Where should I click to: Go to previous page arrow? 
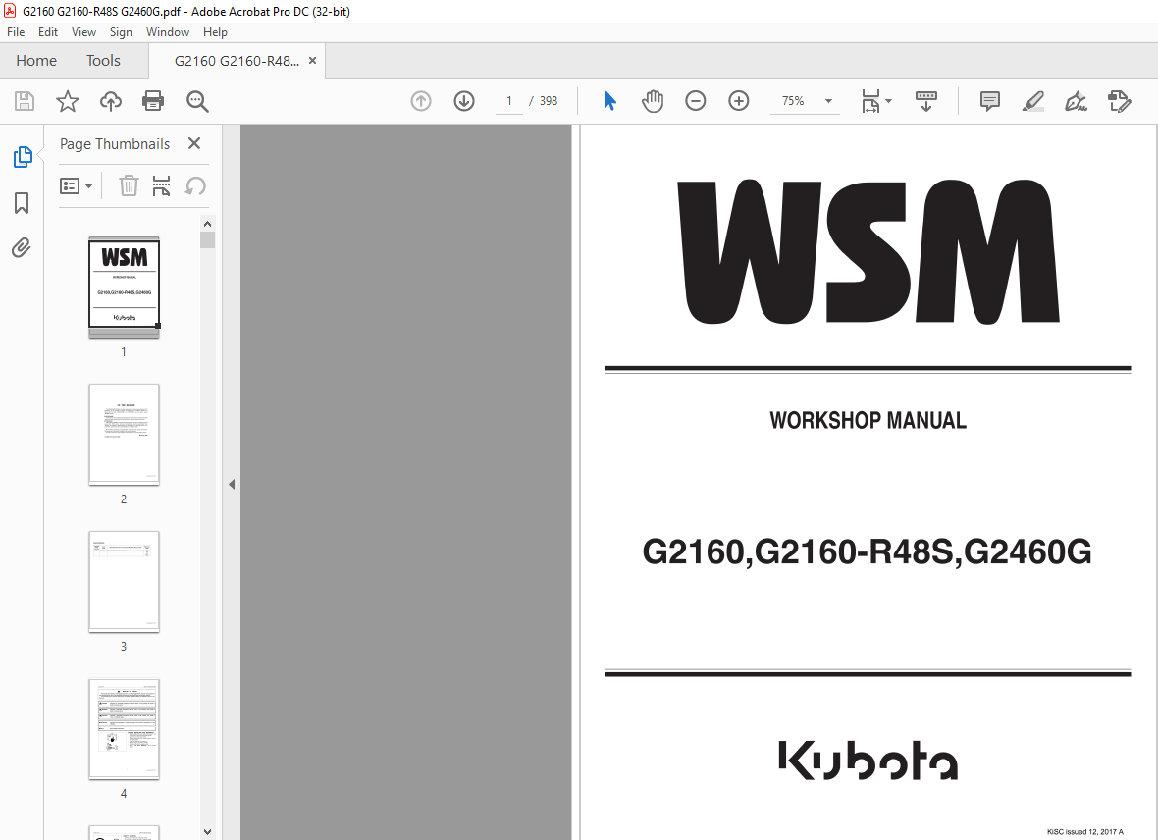point(421,101)
